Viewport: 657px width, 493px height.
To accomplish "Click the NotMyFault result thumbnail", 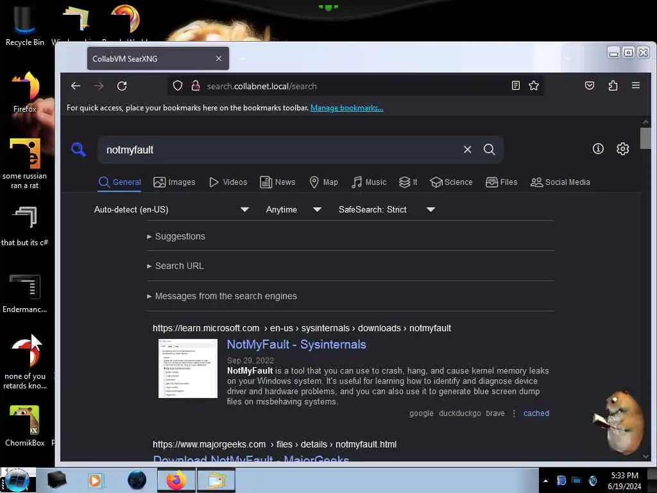I will point(188,368).
